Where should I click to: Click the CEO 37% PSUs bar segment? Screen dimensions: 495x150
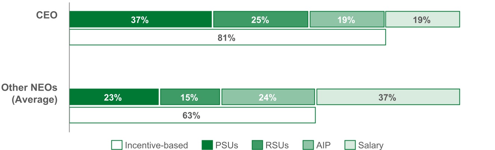[x=140, y=19]
